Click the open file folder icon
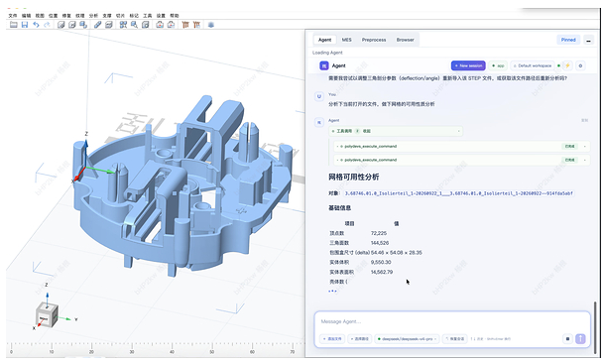Viewport: 604px width, 362px height. pyautogui.click(x=14, y=25)
